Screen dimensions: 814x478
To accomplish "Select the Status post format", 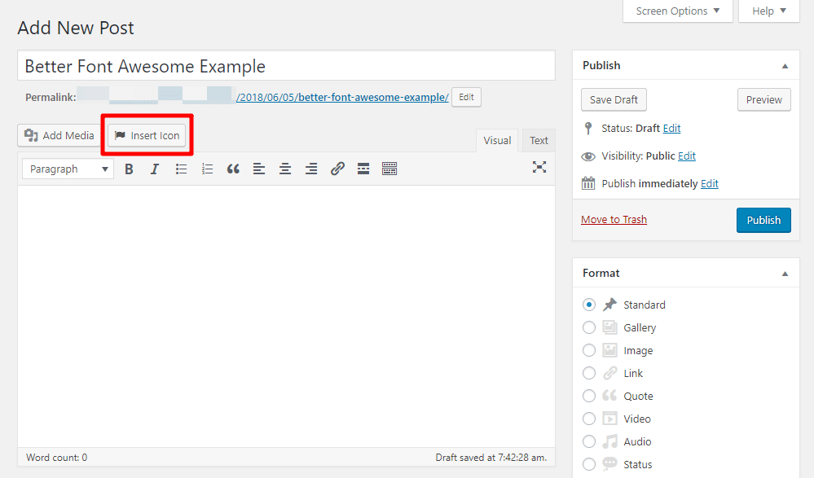I will tap(588, 464).
